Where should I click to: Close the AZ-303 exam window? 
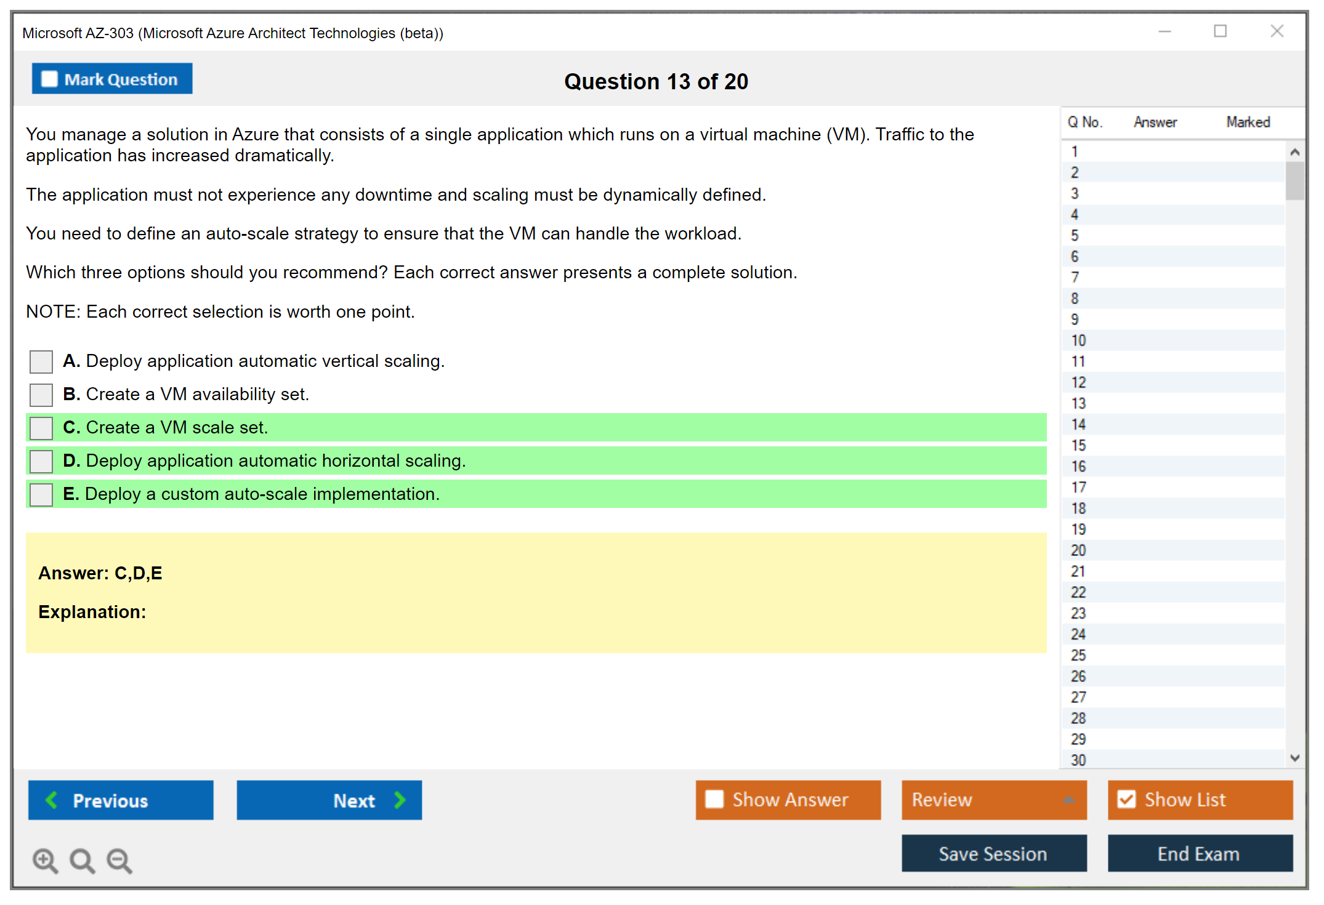click(1277, 31)
